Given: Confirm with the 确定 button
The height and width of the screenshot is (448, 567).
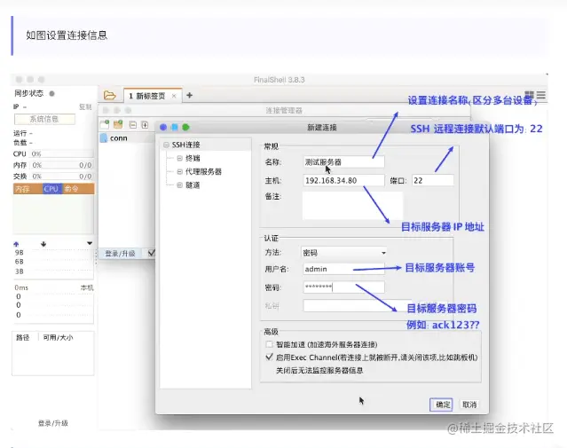Looking at the screenshot, I should coord(442,405).
